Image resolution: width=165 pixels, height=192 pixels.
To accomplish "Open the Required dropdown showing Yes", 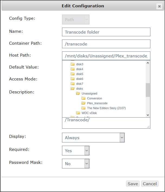I will click(76, 151).
